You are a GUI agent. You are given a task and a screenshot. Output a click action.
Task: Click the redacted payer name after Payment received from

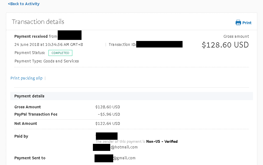(x=70, y=35)
